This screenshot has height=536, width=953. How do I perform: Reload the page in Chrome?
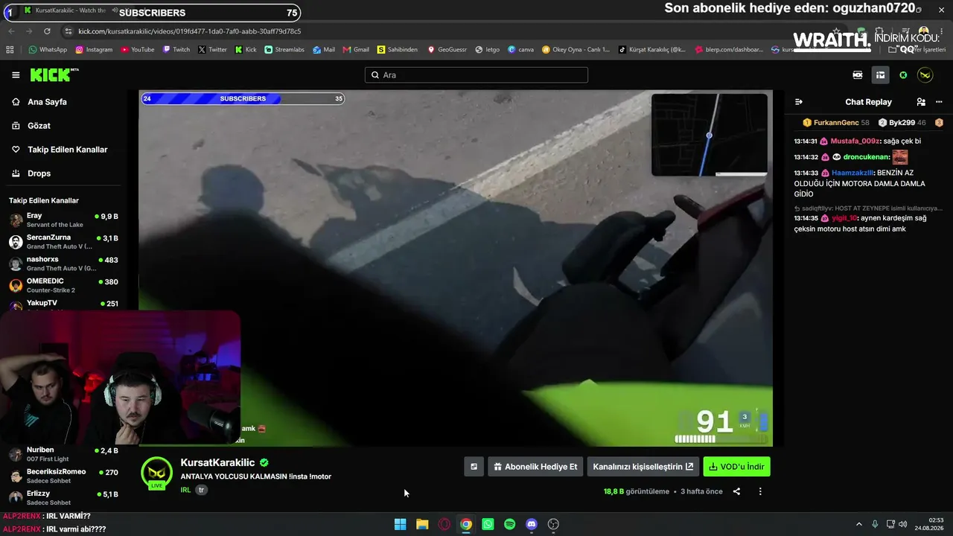click(47, 31)
